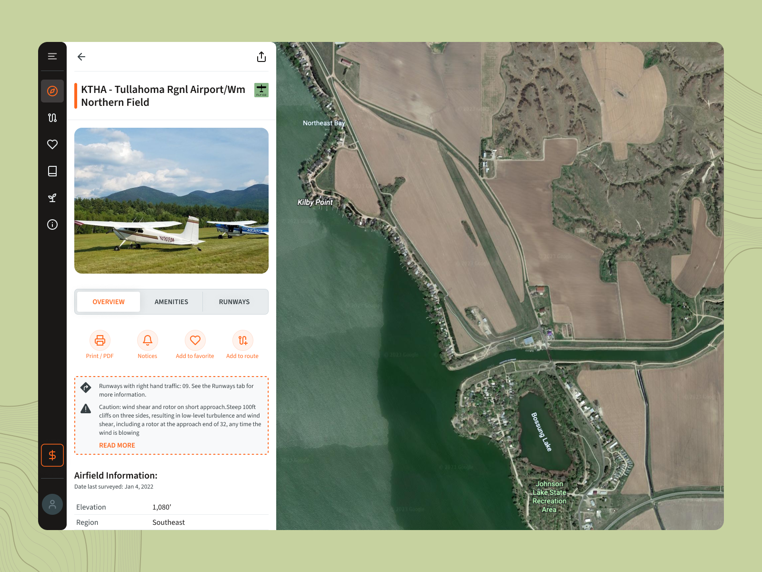762x572 pixels.
Task: Toggle Add to favorite for KTHA
Action: 195,340
